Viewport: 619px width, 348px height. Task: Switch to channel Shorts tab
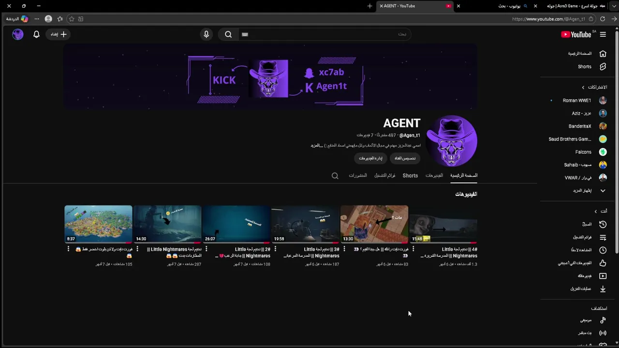[410, 175]
